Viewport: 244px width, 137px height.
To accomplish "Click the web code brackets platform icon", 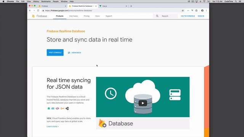I will [x=58, y=108].
